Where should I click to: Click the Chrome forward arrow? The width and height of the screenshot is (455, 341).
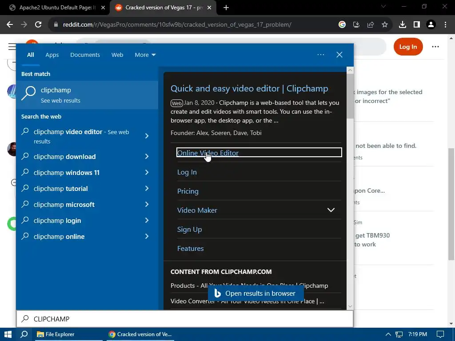coord(24,25)
